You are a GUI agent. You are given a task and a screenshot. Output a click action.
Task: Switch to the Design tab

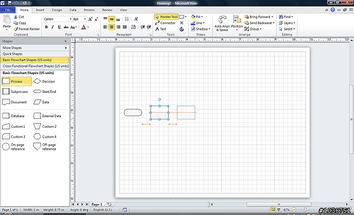(56, 10)
